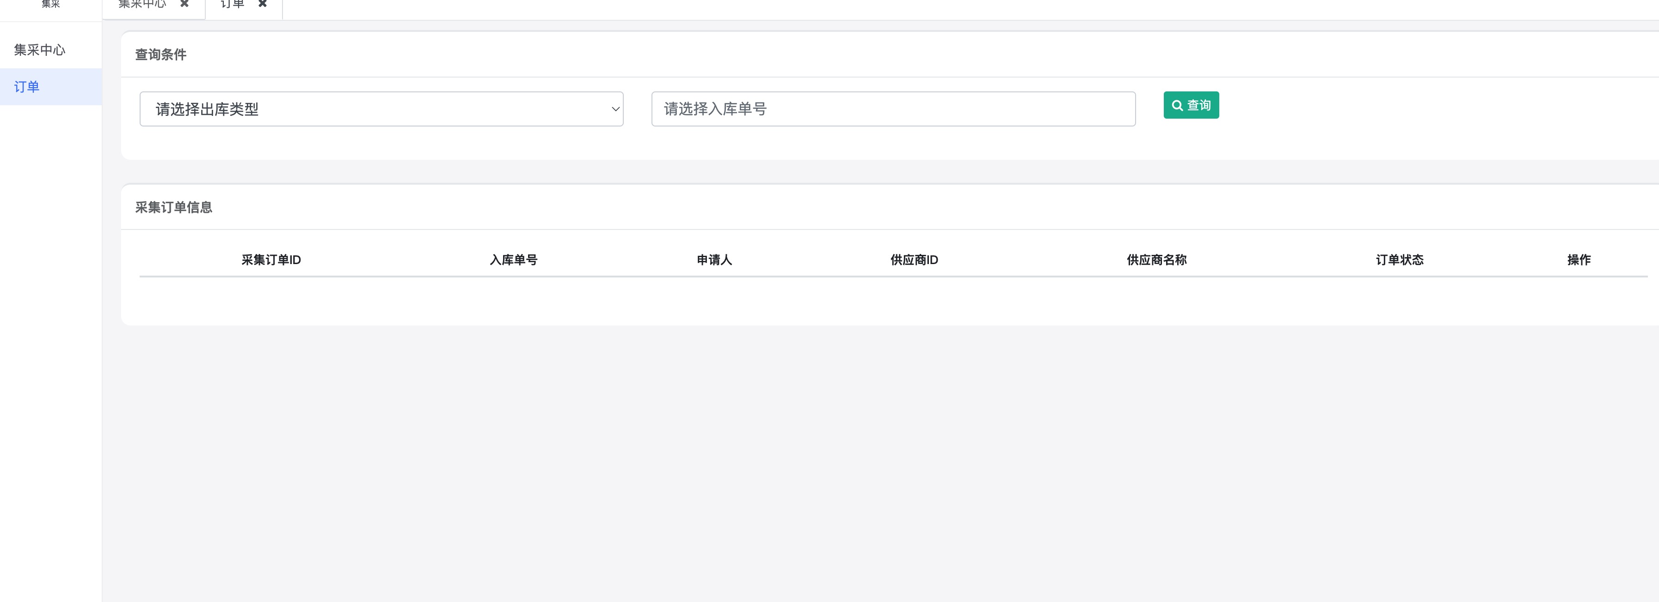
Task: Click the 申请人 column header
Action: click(714, 260)
